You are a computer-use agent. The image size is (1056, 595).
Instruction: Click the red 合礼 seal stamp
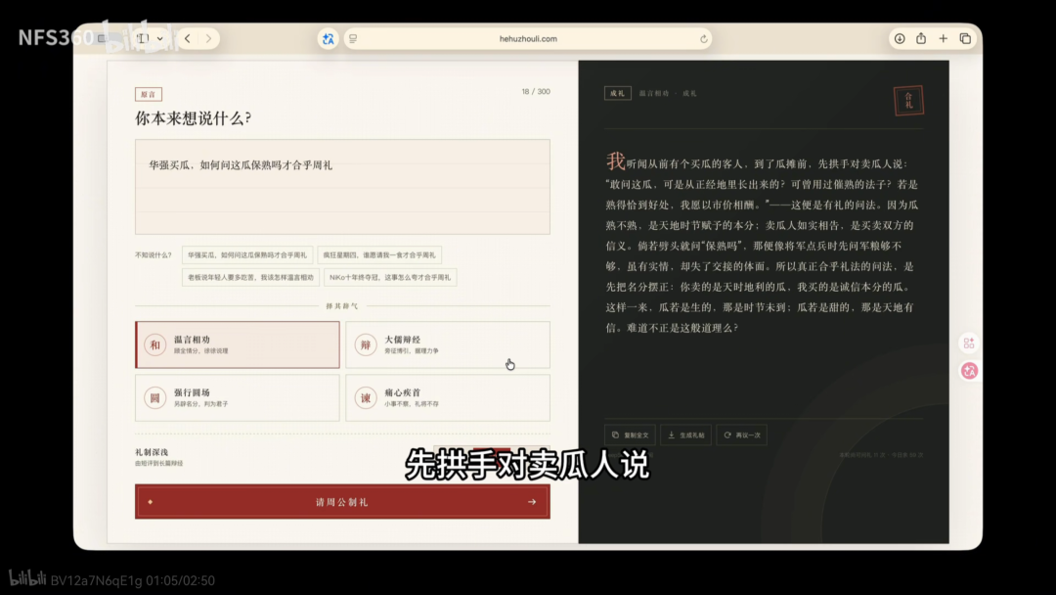[908, 101]
